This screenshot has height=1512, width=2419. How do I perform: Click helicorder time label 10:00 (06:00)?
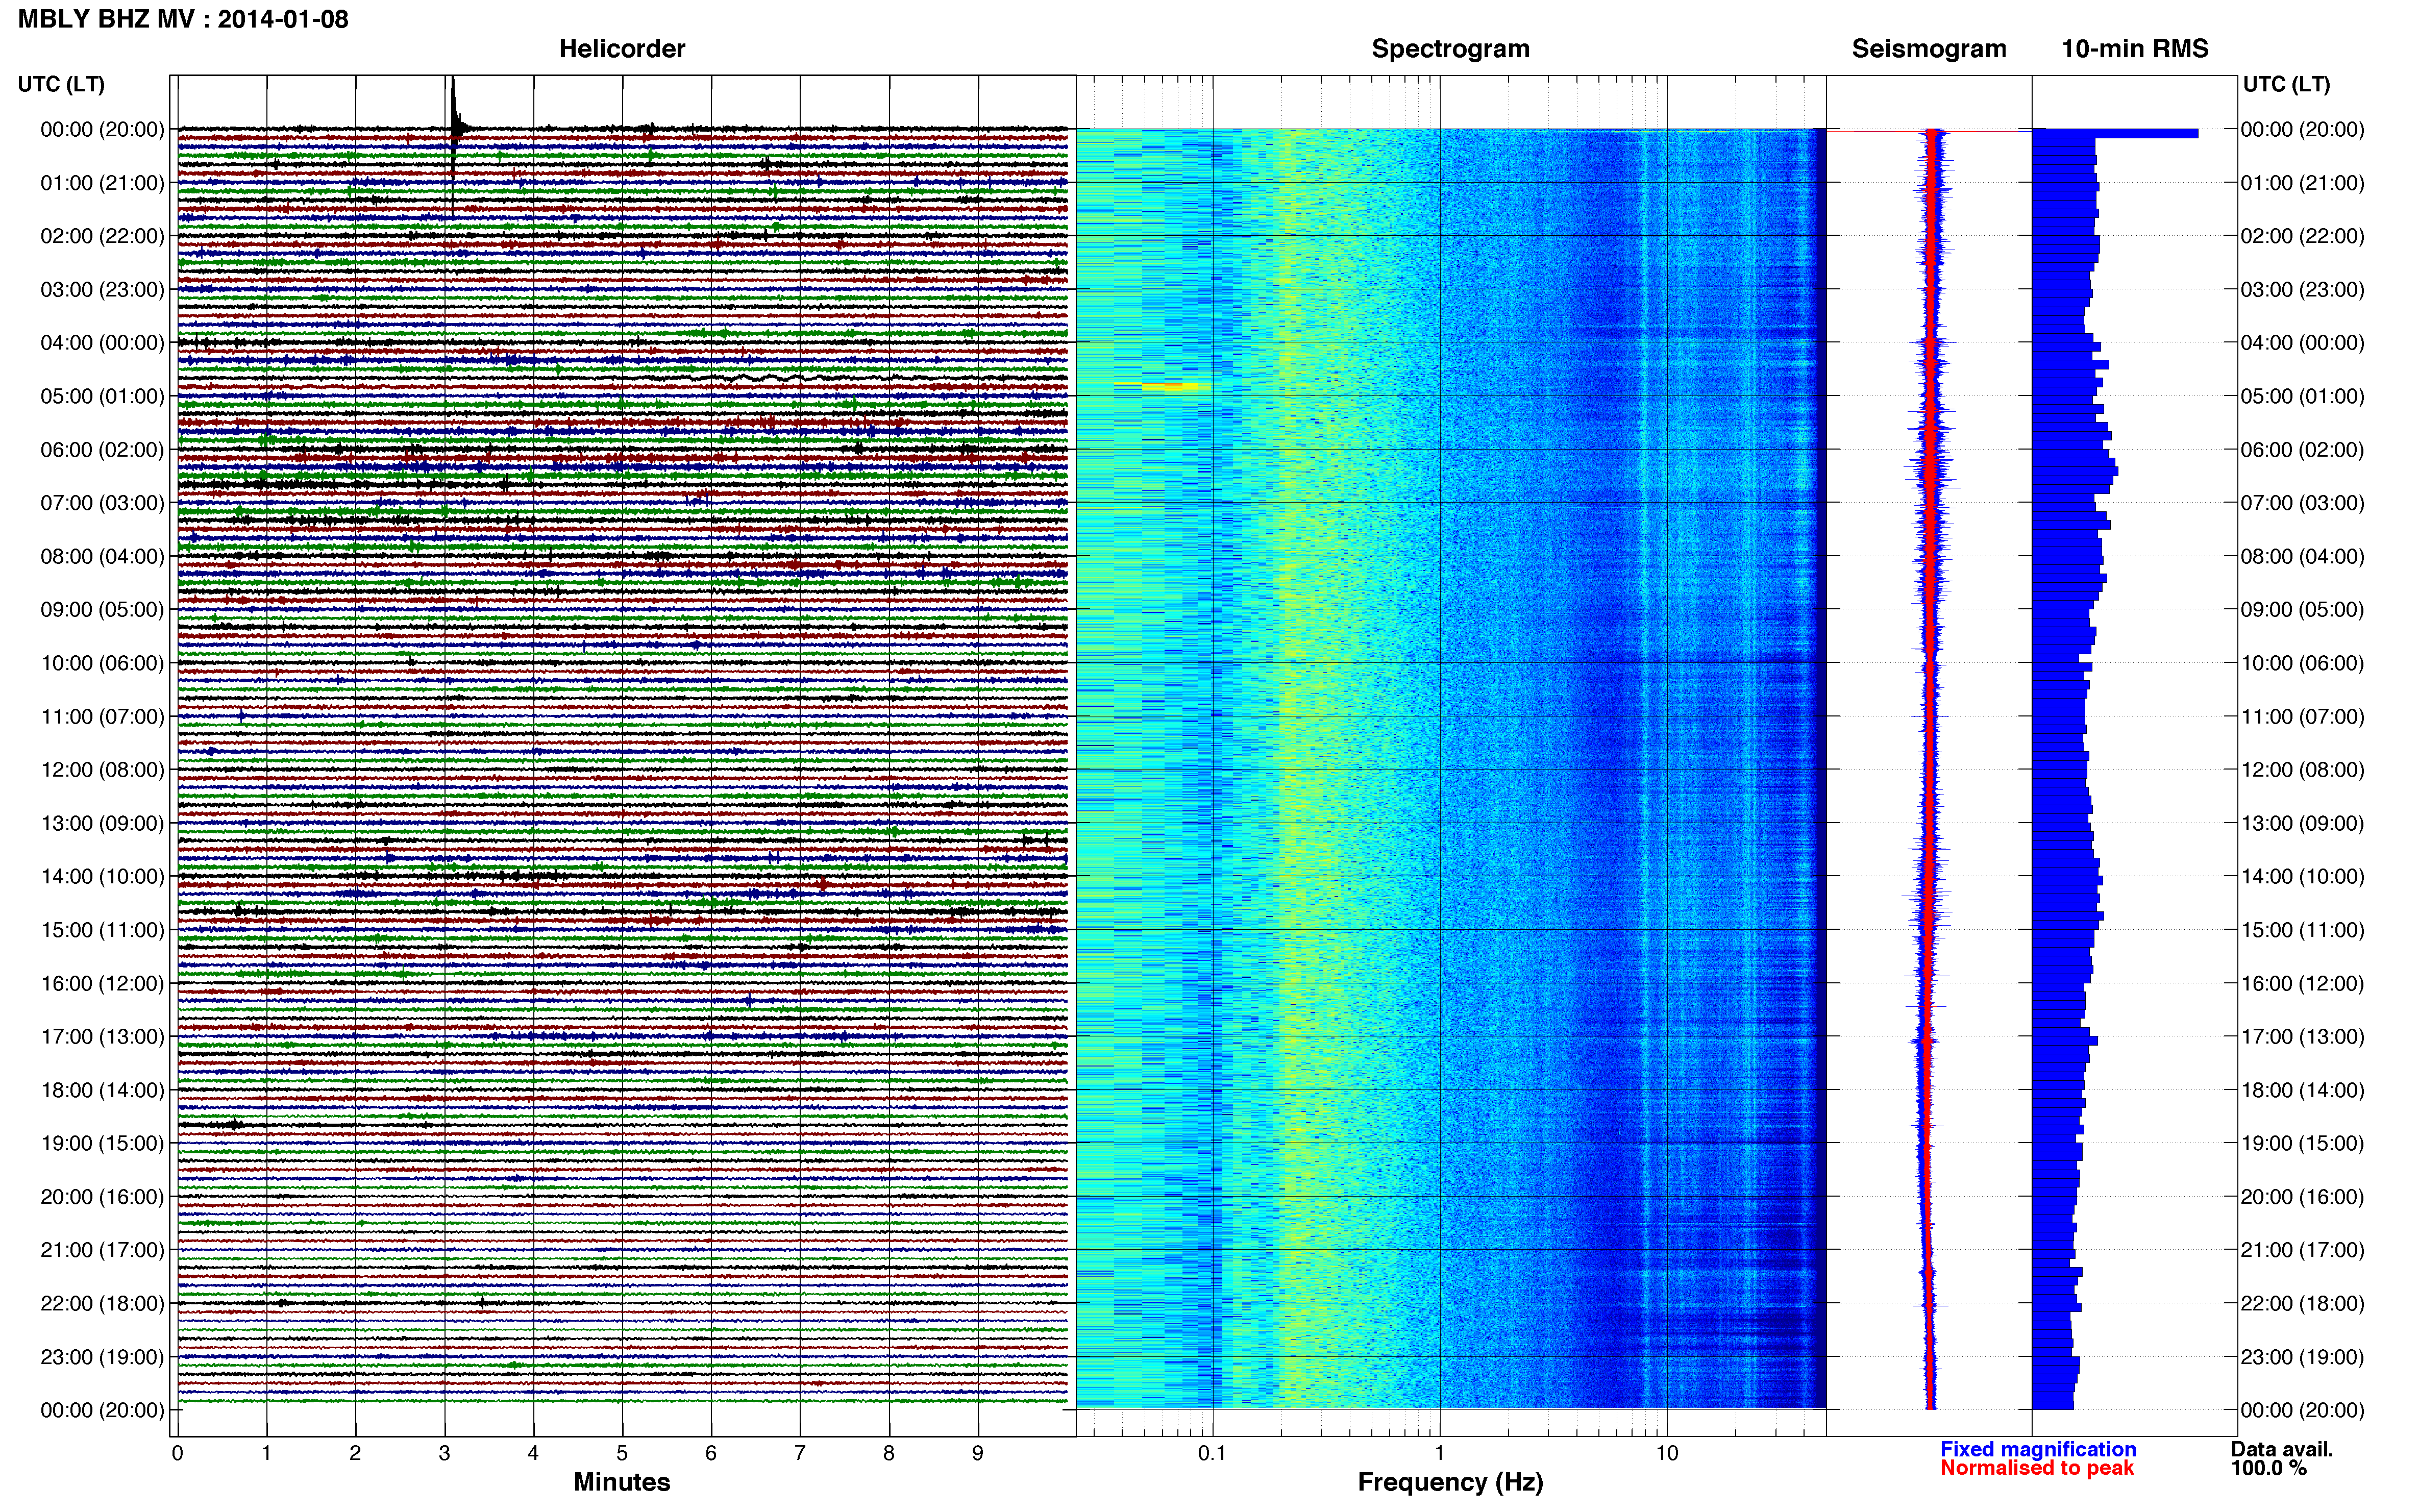(x=102, y=663)
